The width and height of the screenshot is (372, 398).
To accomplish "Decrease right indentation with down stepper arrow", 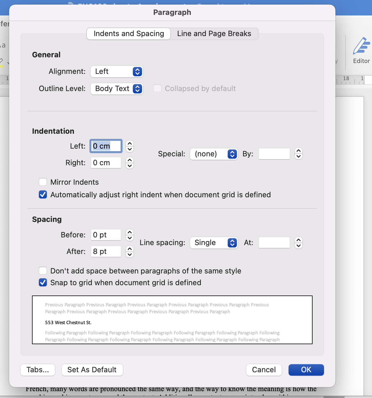I will [130, 166].
